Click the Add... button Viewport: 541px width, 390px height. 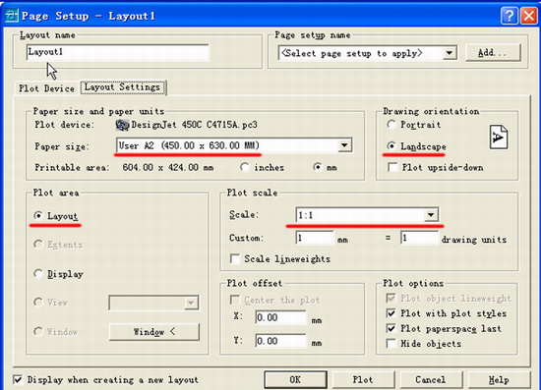click(493, 53)
